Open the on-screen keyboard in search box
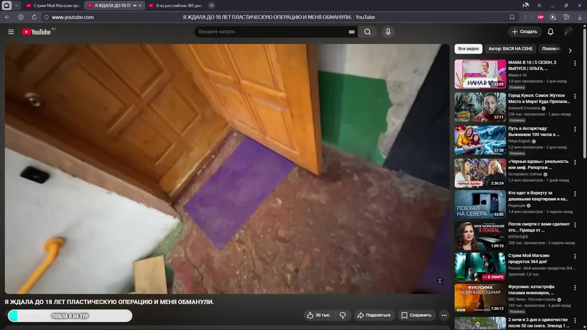 click(352, 32)
